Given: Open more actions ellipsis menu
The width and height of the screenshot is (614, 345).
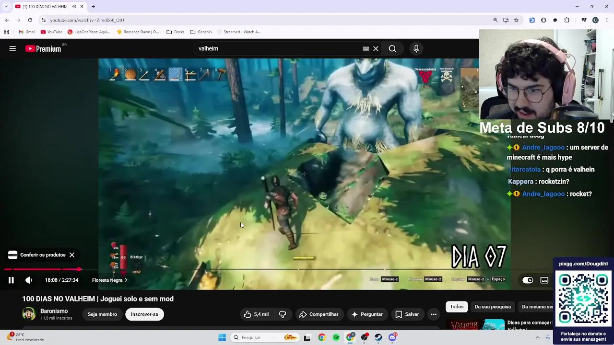Looking at the screenshot, I should click(x=434, y=314).
